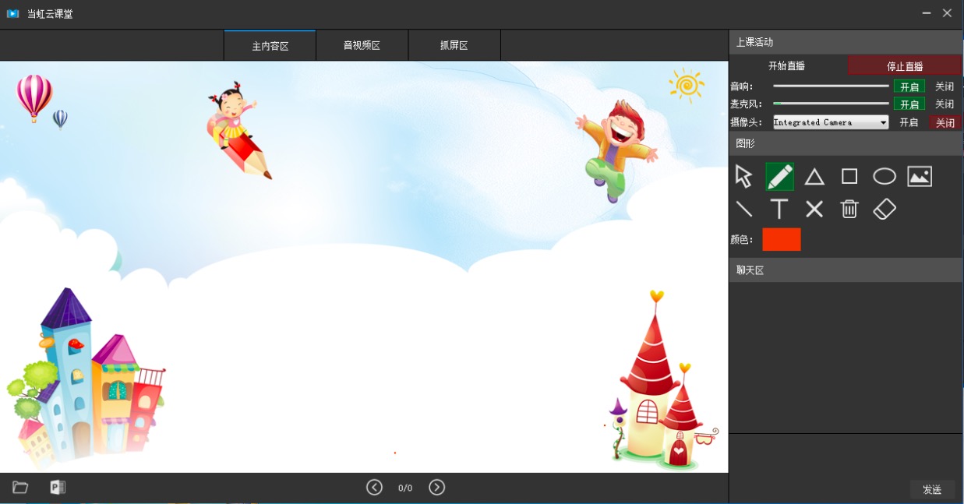Select the pencil drawing tool
964x504 pixels.
pyautogui.click(x=779, y=177)
